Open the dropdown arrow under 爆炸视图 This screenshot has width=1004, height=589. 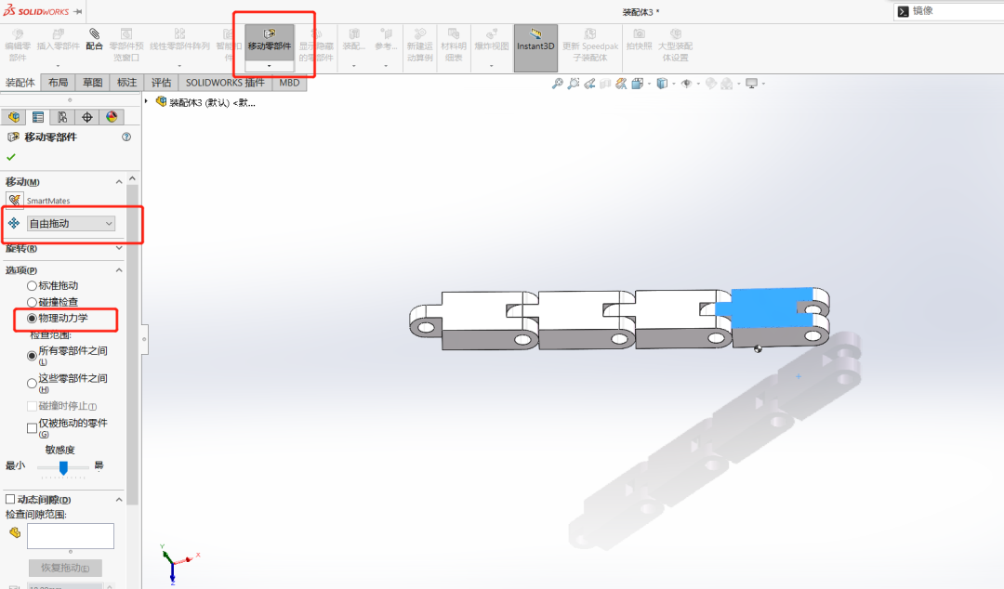(491, 66)
